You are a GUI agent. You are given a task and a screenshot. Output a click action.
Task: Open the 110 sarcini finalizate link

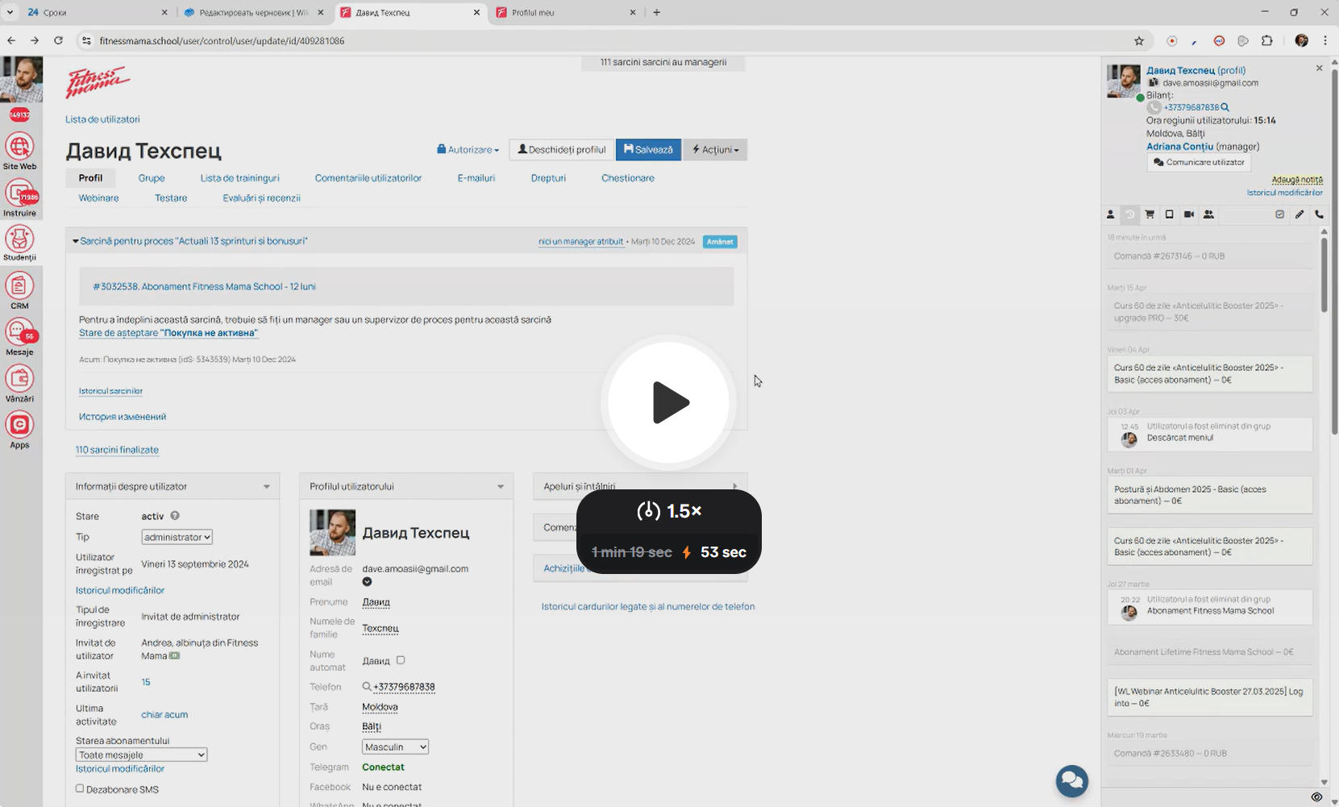pyautogui.click(x=117, y=450)
